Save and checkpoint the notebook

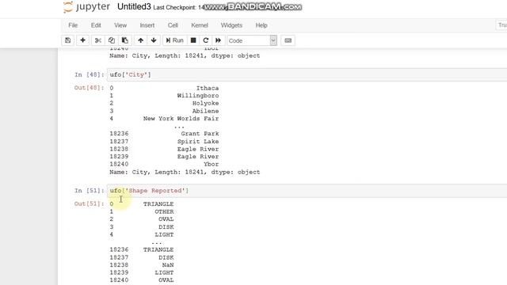[x=67, y=40]
